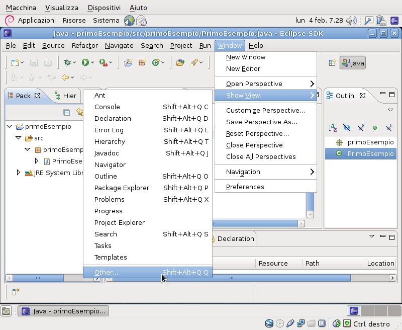Image resolution: width=402 pixels, height=330 pixels.
Task: Select PrimoEsempio class in Outline
Action: pyautogui.click(x=361, y=154)
